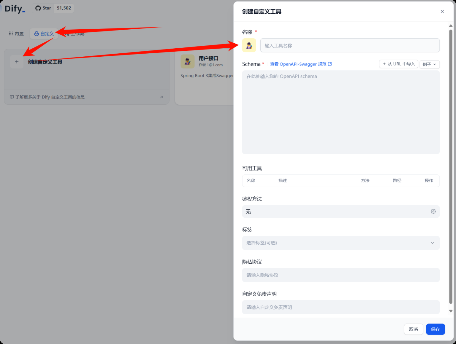Click 从 URL 中导入 button
Viewport: 456px width, 344px height.
[x=398, y=64]
